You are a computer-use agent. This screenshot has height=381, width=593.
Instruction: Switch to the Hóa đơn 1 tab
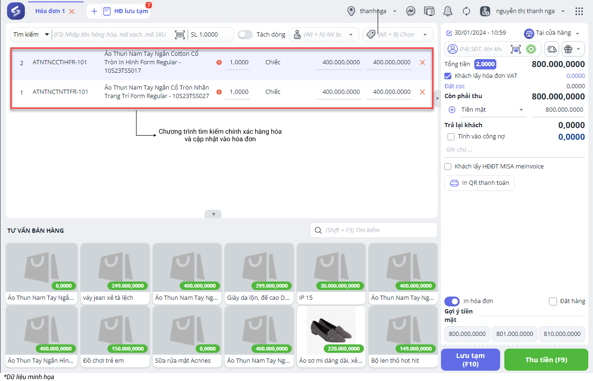point(50,11)
